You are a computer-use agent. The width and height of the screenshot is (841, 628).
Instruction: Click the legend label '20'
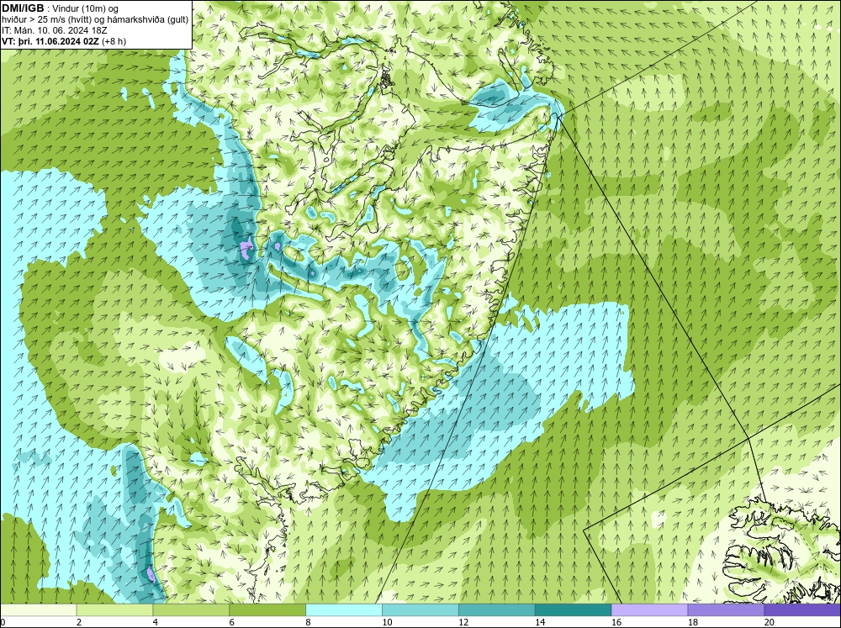(x=769, y=622)
